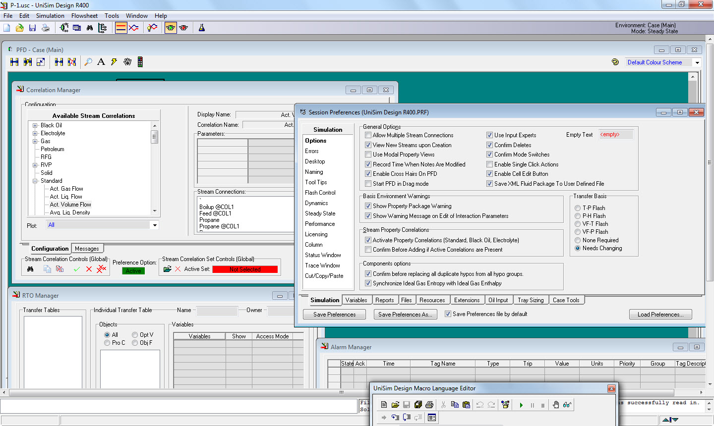Uncheck View New Streams upon Creation

368,145
